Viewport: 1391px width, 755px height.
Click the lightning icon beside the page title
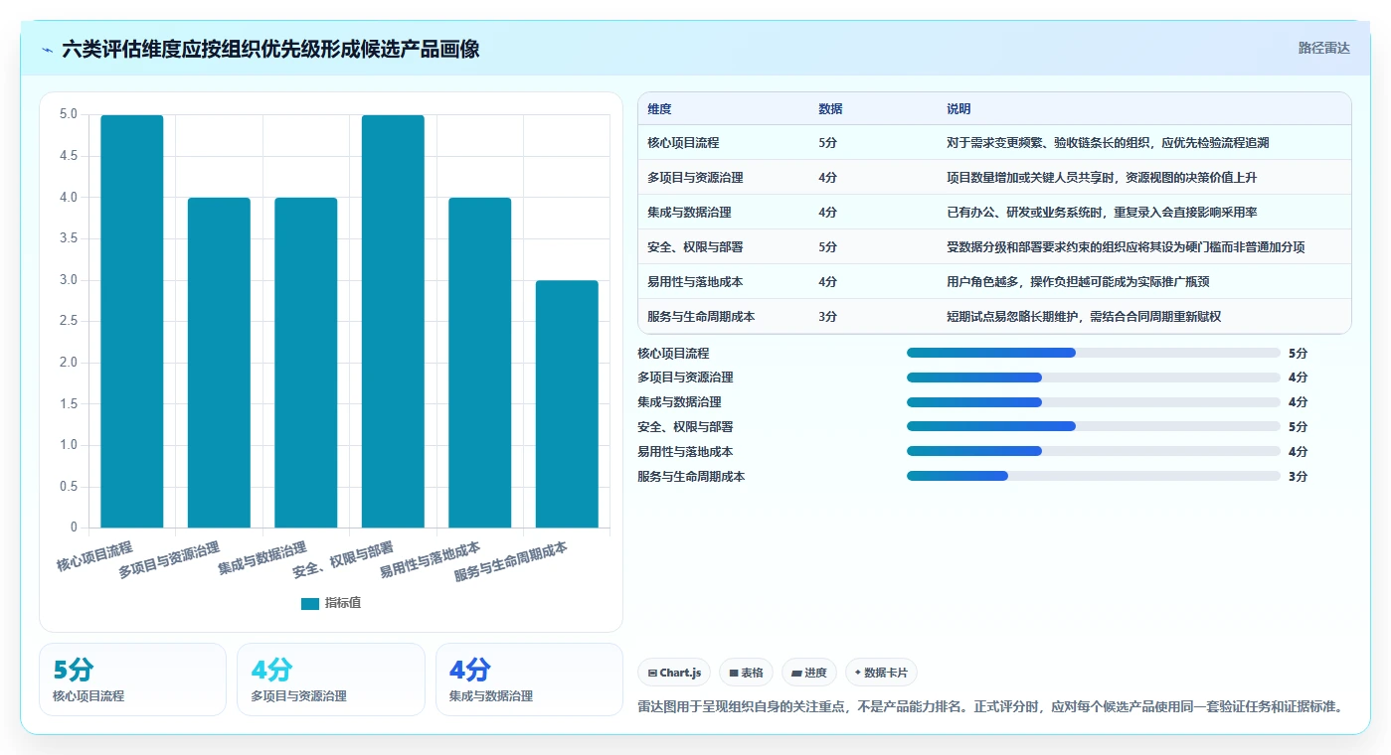point(48,49)
